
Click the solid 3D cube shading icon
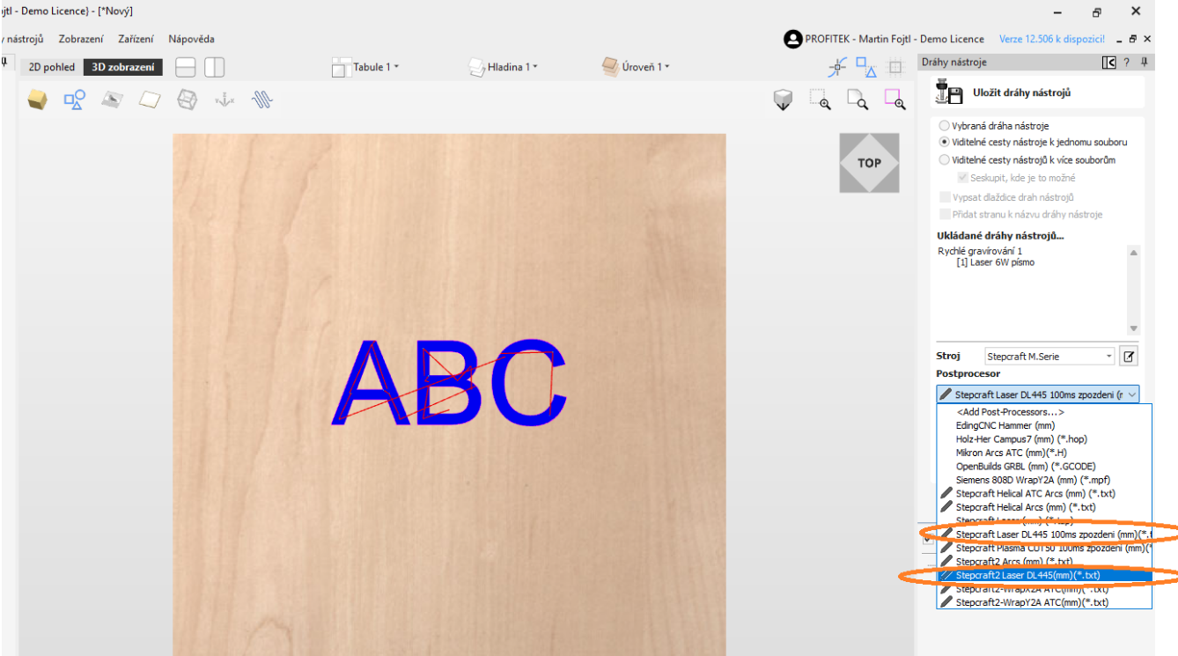[x=37, y=100]
